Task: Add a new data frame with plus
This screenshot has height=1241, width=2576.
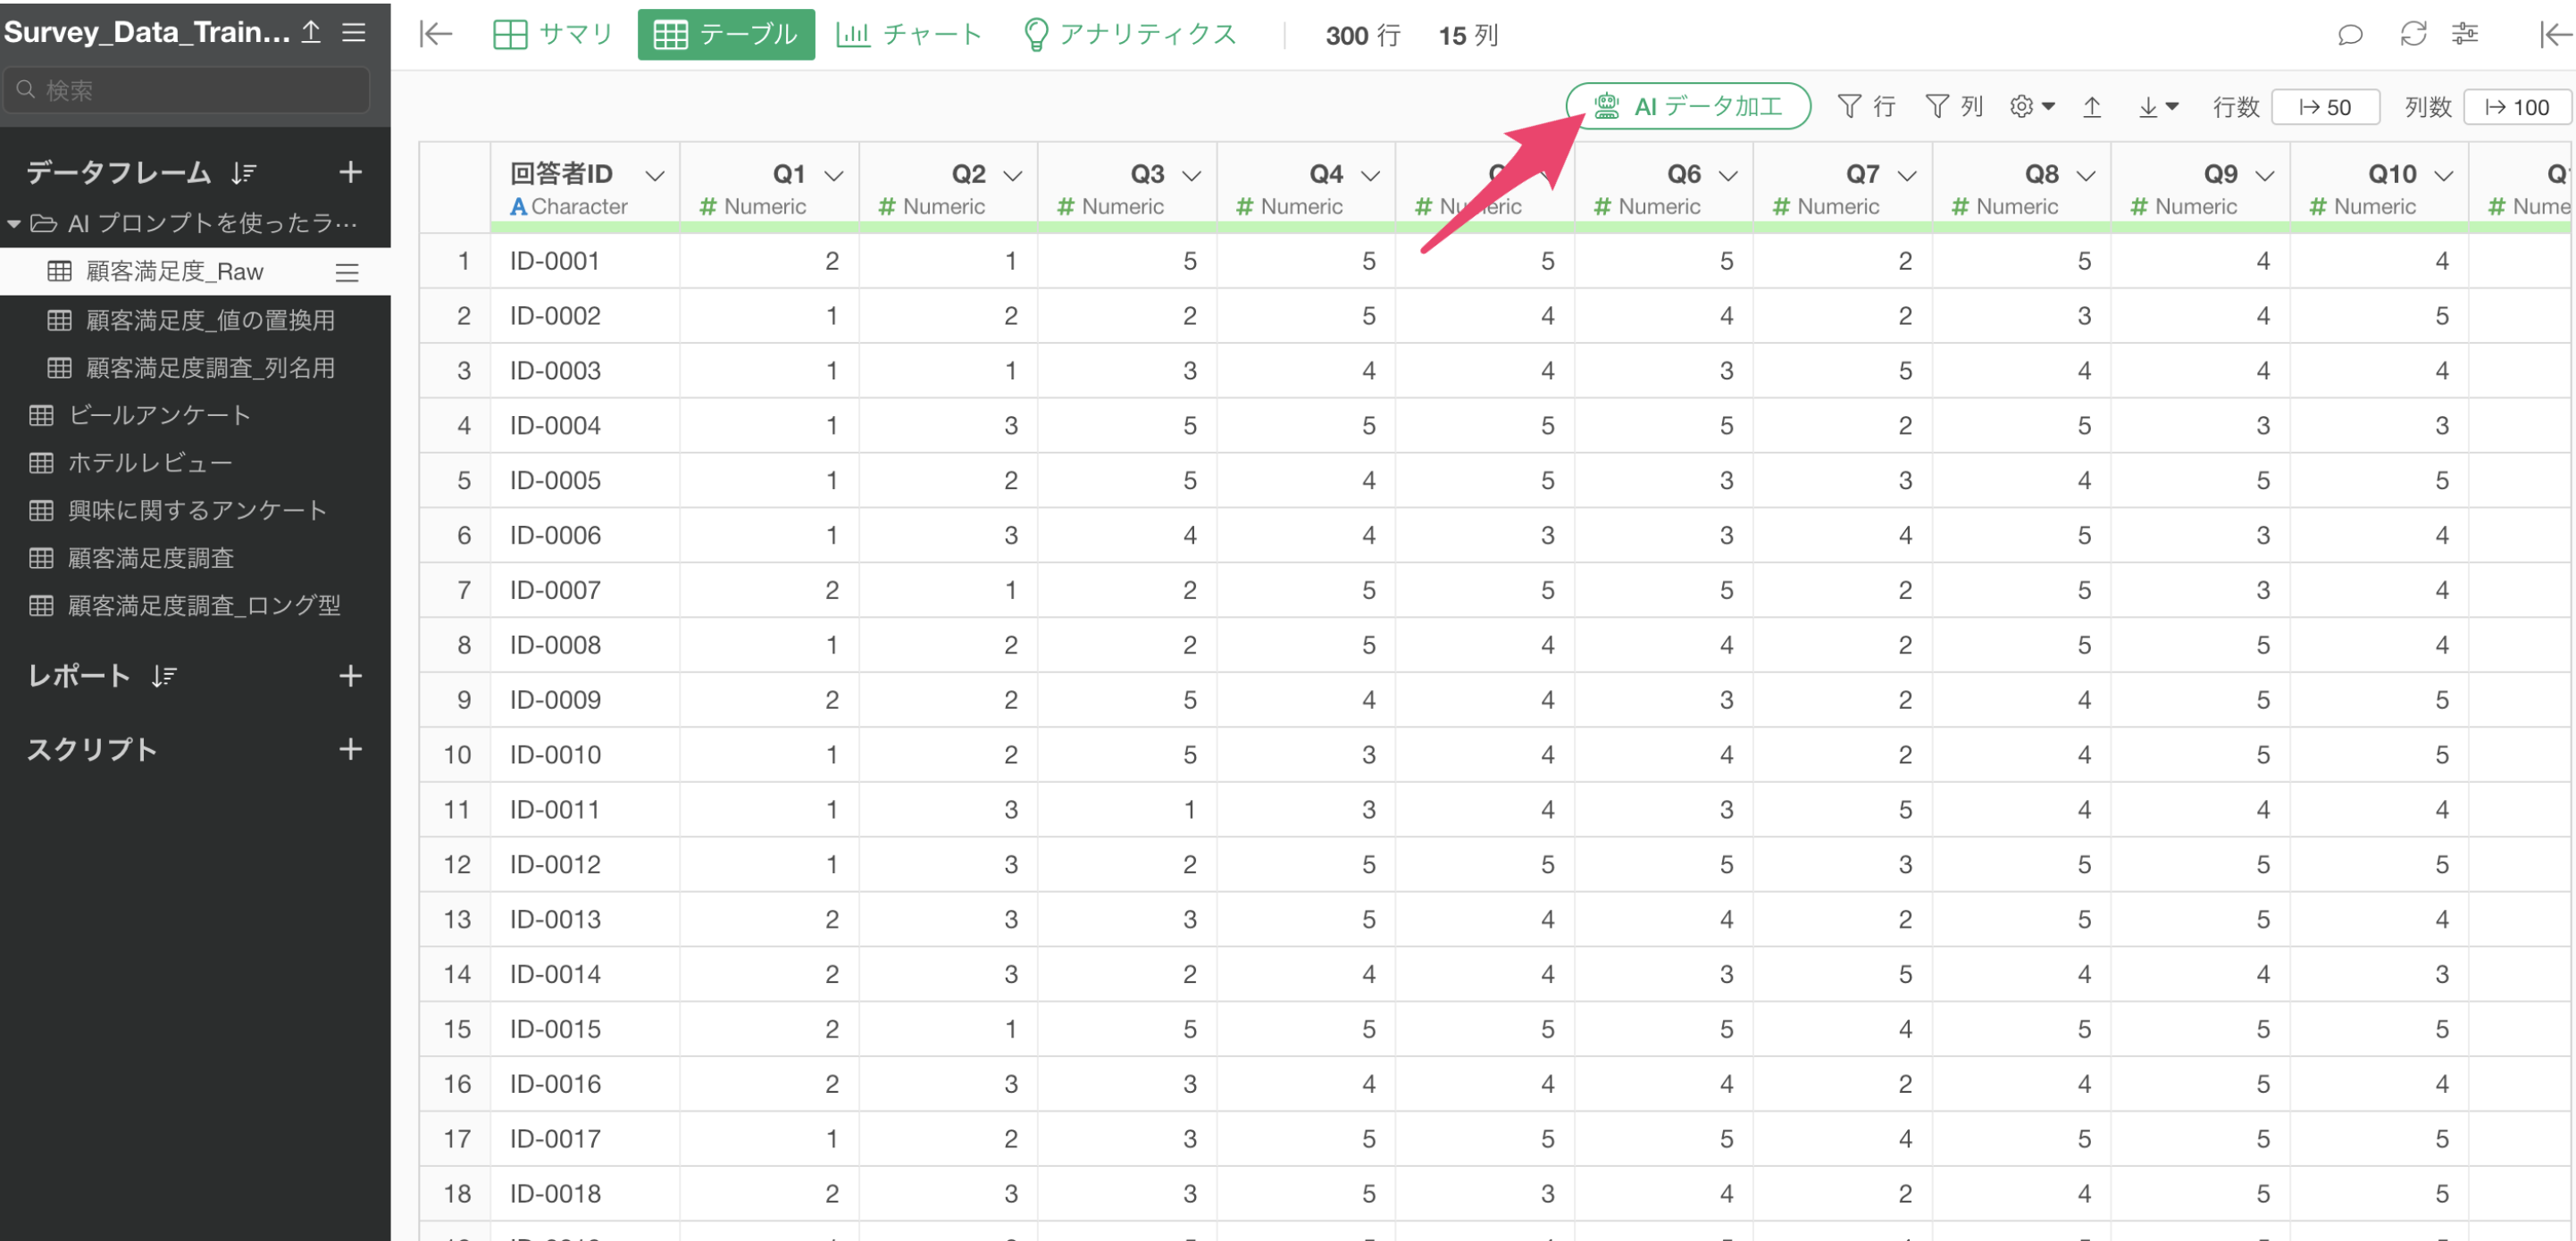Action: pyautogui.click(x=350, y=171)
